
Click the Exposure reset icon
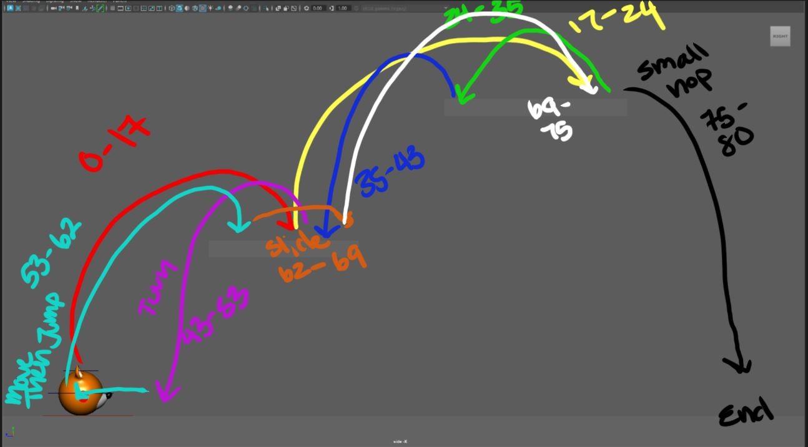pyautogui.click(x=307, y=8)
